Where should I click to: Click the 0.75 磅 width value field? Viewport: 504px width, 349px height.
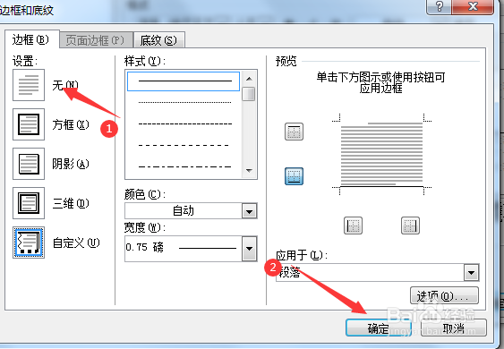point(184,249)
